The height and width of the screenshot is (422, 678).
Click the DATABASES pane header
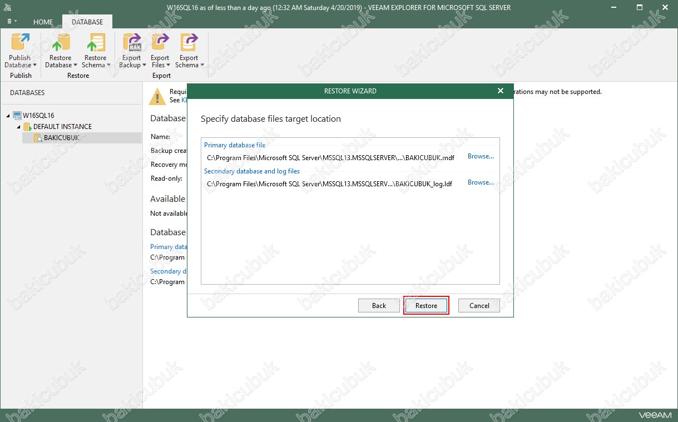(27, 93)
